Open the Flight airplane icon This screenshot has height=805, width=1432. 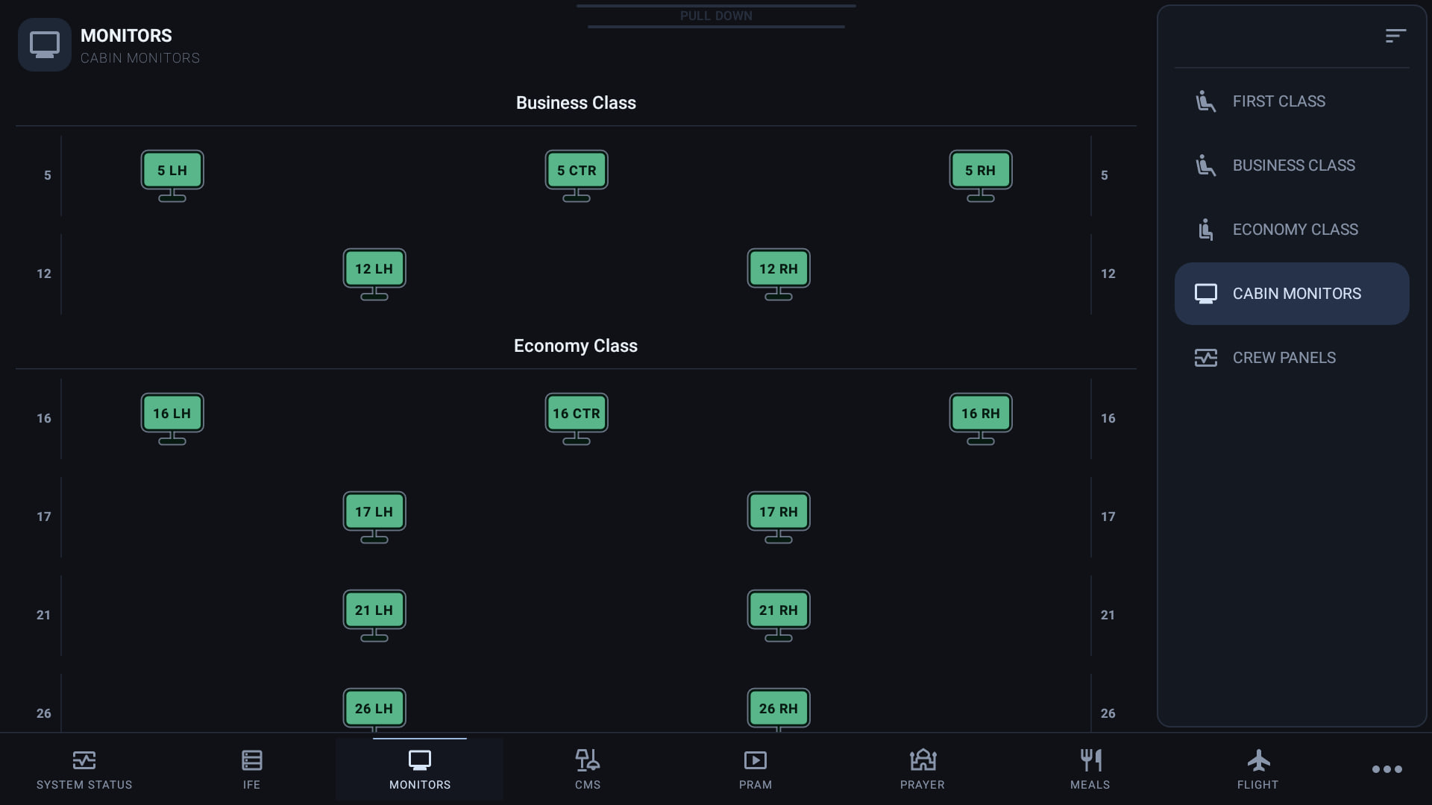(x=1258, y=760)
